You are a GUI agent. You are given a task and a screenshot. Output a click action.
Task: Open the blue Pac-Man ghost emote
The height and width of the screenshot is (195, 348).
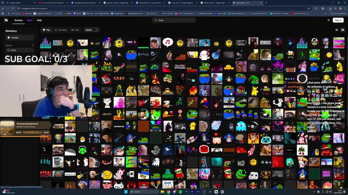click(x=241, y=126)
